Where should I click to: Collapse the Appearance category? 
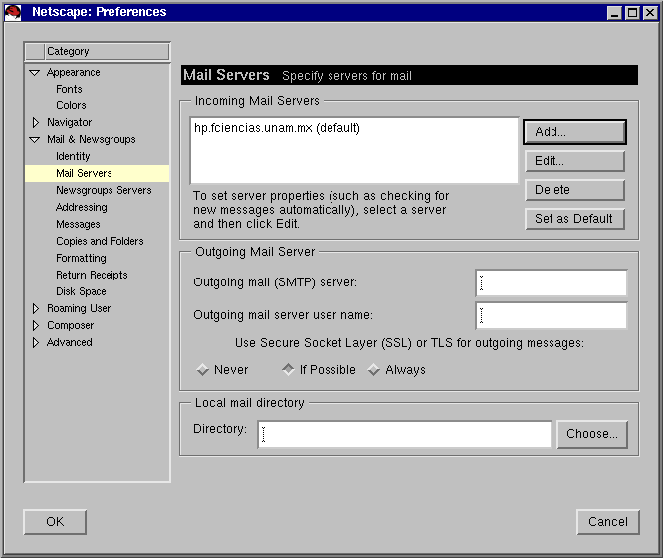tap(35, 73)
